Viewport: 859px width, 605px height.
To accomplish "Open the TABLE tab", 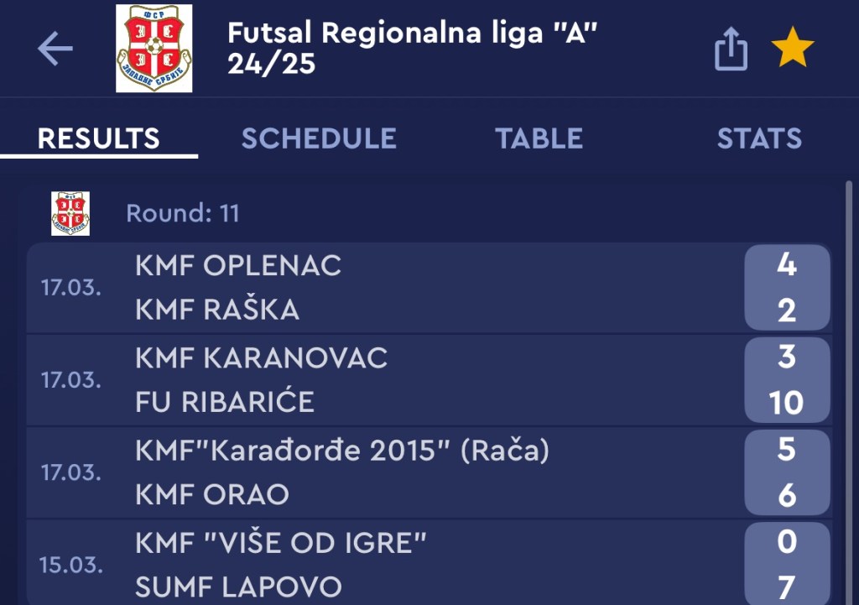I will [x=539, y=138].
